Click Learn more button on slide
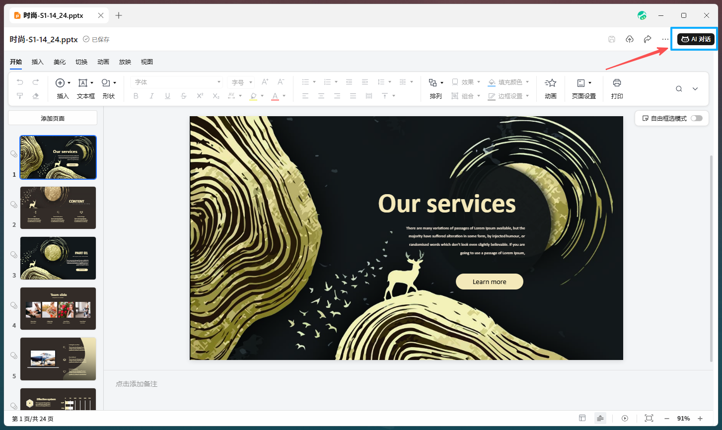The width and height of the screenshot is (722, 430). pyautogui.click(x=490, y=282)
